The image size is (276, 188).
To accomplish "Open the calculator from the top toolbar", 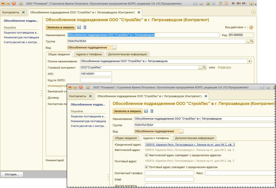I will click(x=221, y=4).
